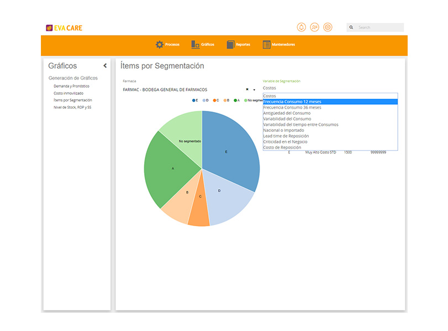Toggle legend item A dot
Screen dimensions: 448x331
235,100
